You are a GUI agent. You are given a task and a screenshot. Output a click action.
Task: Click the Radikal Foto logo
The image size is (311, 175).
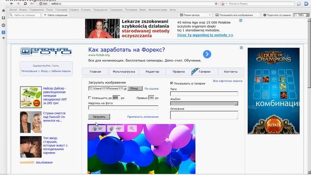point(46,51)
